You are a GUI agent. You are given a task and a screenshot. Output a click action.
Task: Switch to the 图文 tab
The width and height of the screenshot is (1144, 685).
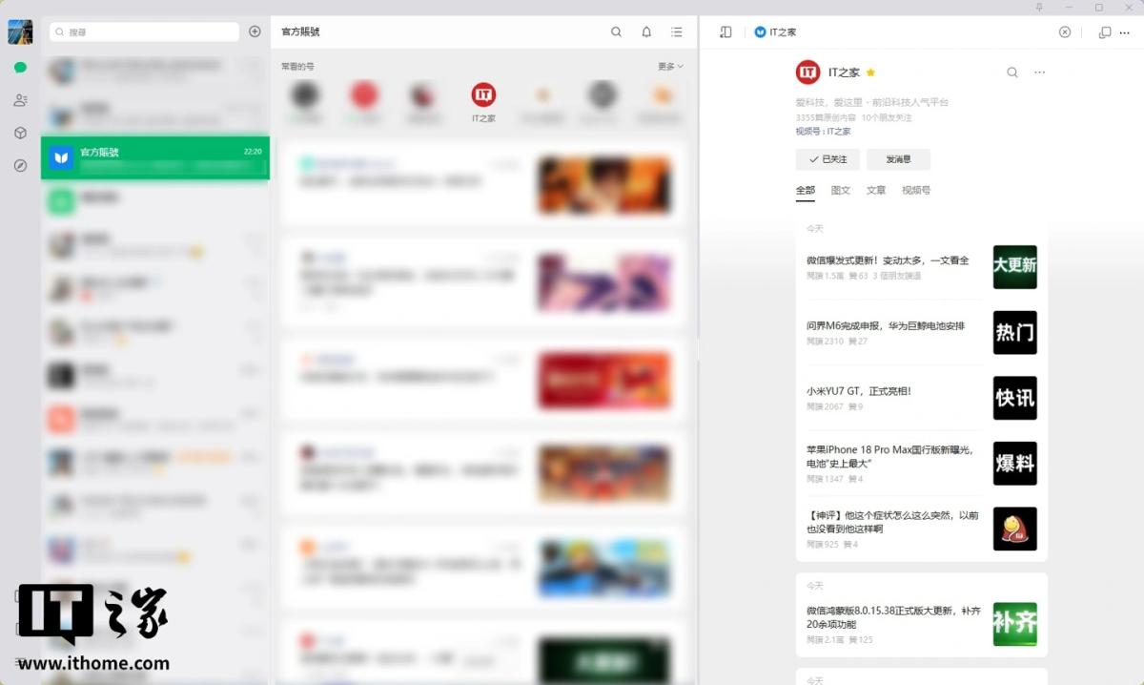840,190
